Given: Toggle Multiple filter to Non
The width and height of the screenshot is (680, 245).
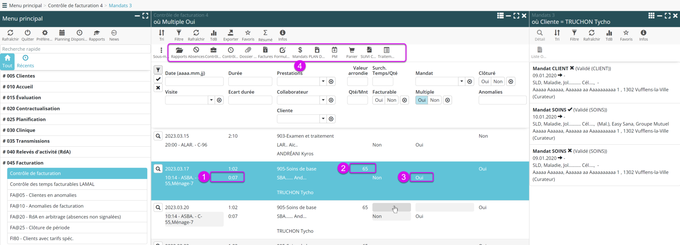Looking at the screenshot, I should click(435, 100).
